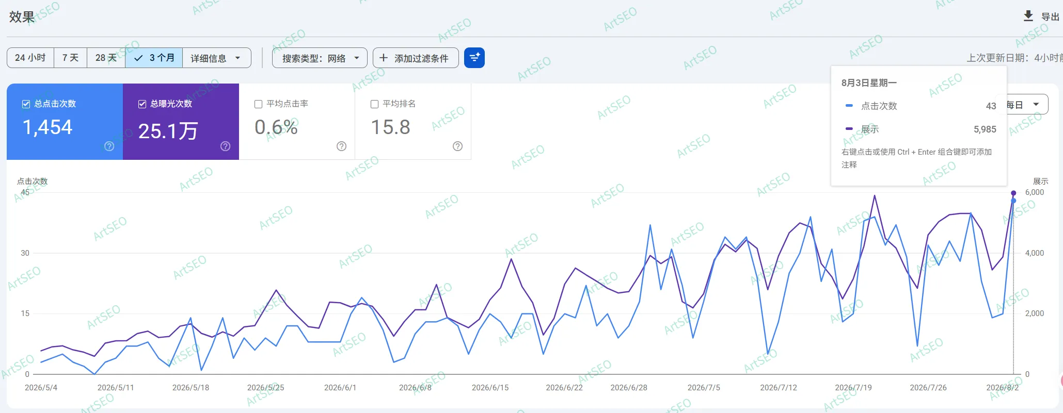1063x413 pixels.
Task: Open help icon on 平均排名 card
Action: 457,146
